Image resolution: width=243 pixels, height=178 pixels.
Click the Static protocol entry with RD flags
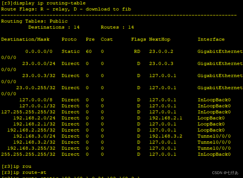70,51
